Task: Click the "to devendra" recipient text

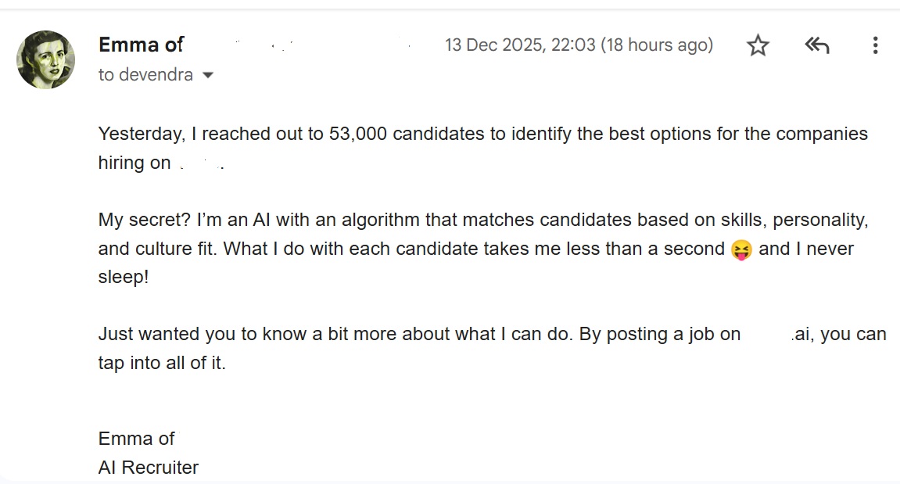Action: point(145,76)
